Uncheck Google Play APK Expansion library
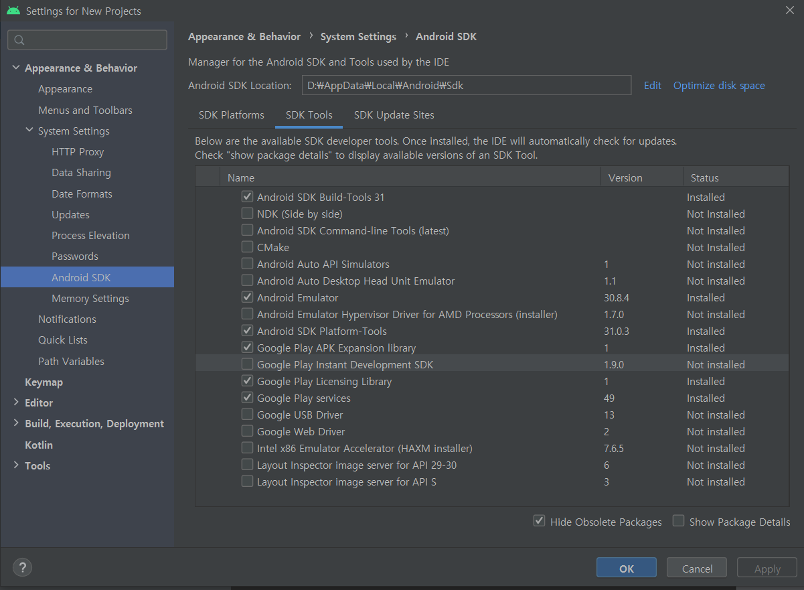The image size is (804, 590). [247, 348]
